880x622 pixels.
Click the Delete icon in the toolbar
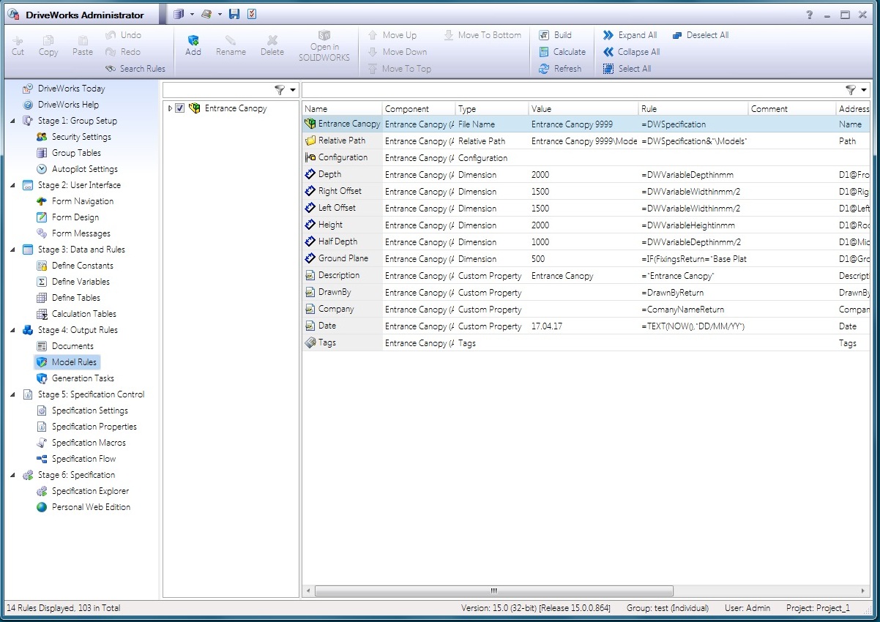(x=272, y=45)
